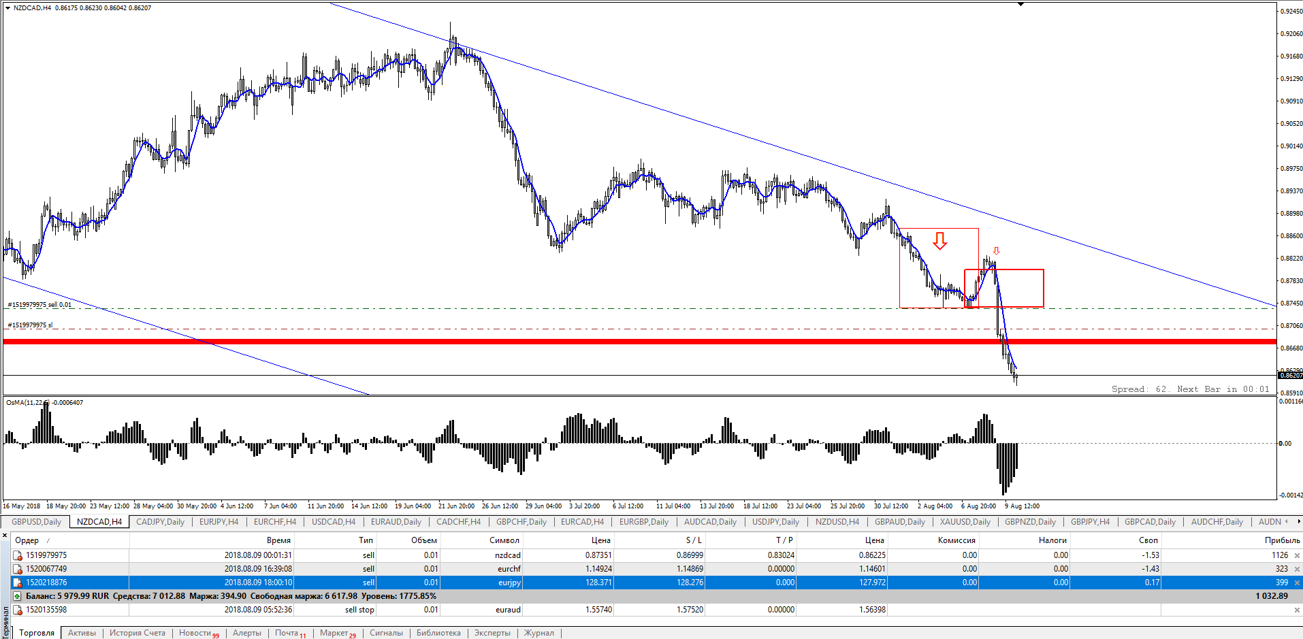Open the Алерты terminal tab
This screenshot has height=639, width=1303.
pyautogui.click(x=246, y=633)
